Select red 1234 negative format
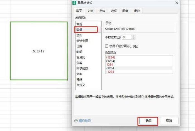The width and height of the screenshot is (195, 131). click(139, 65)
